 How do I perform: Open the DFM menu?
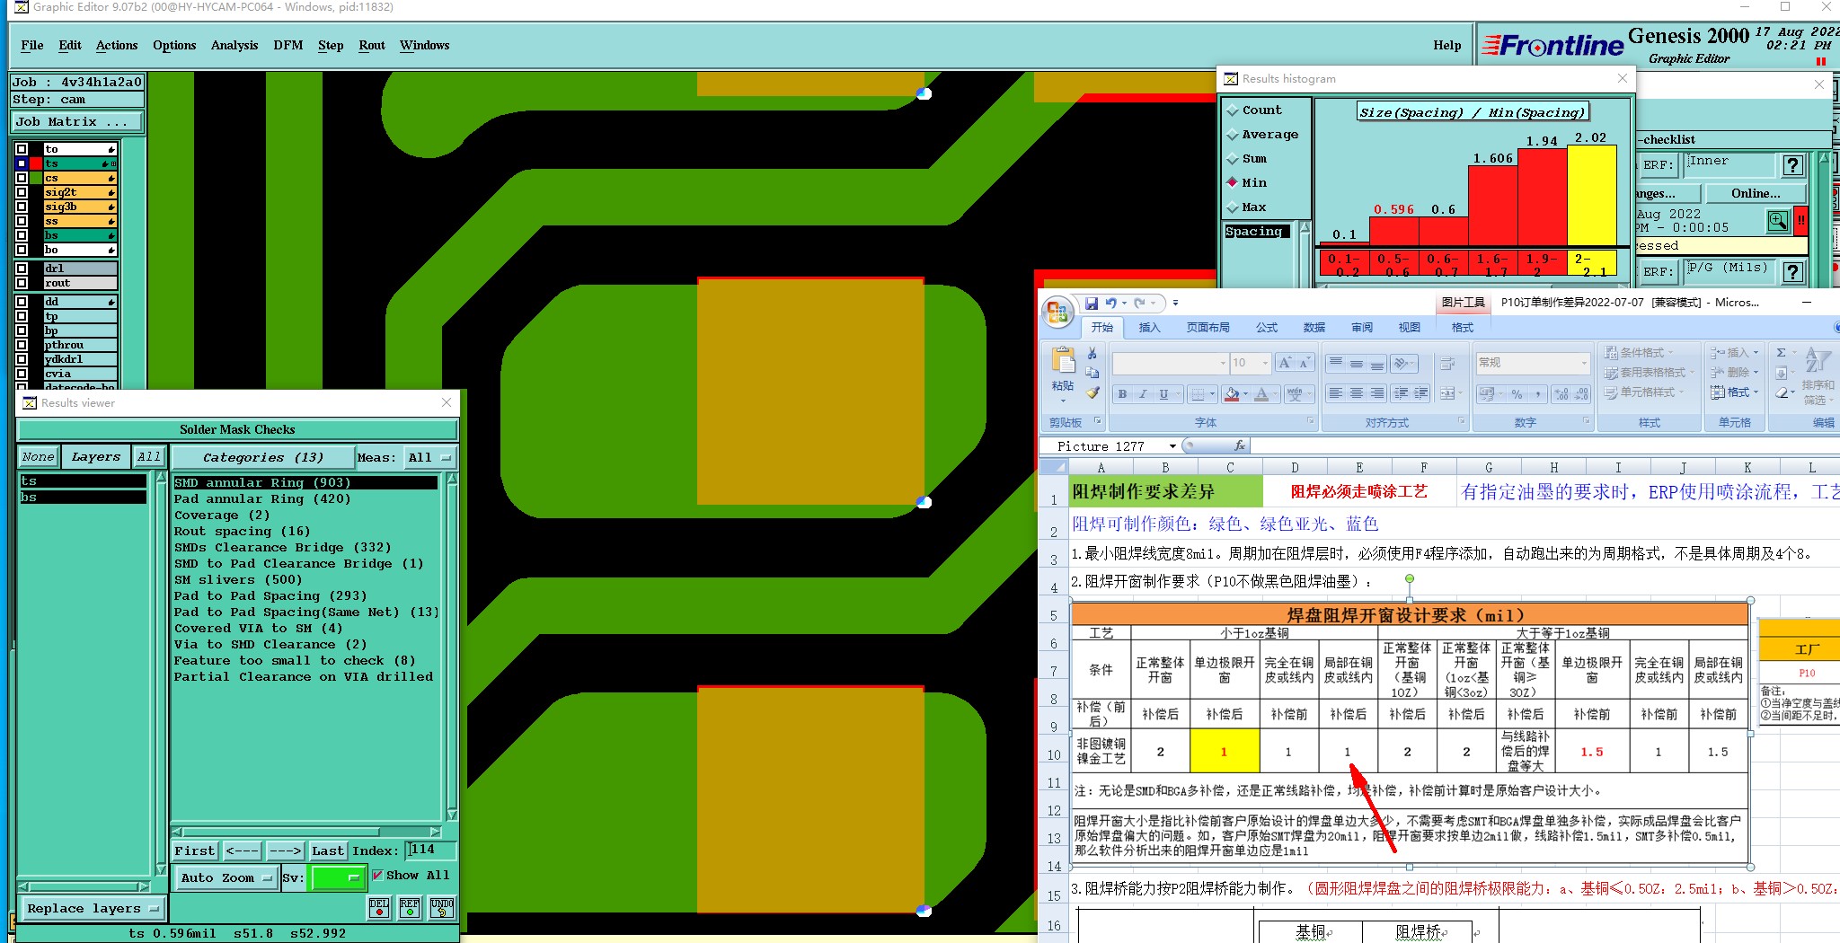click(288, 45)
